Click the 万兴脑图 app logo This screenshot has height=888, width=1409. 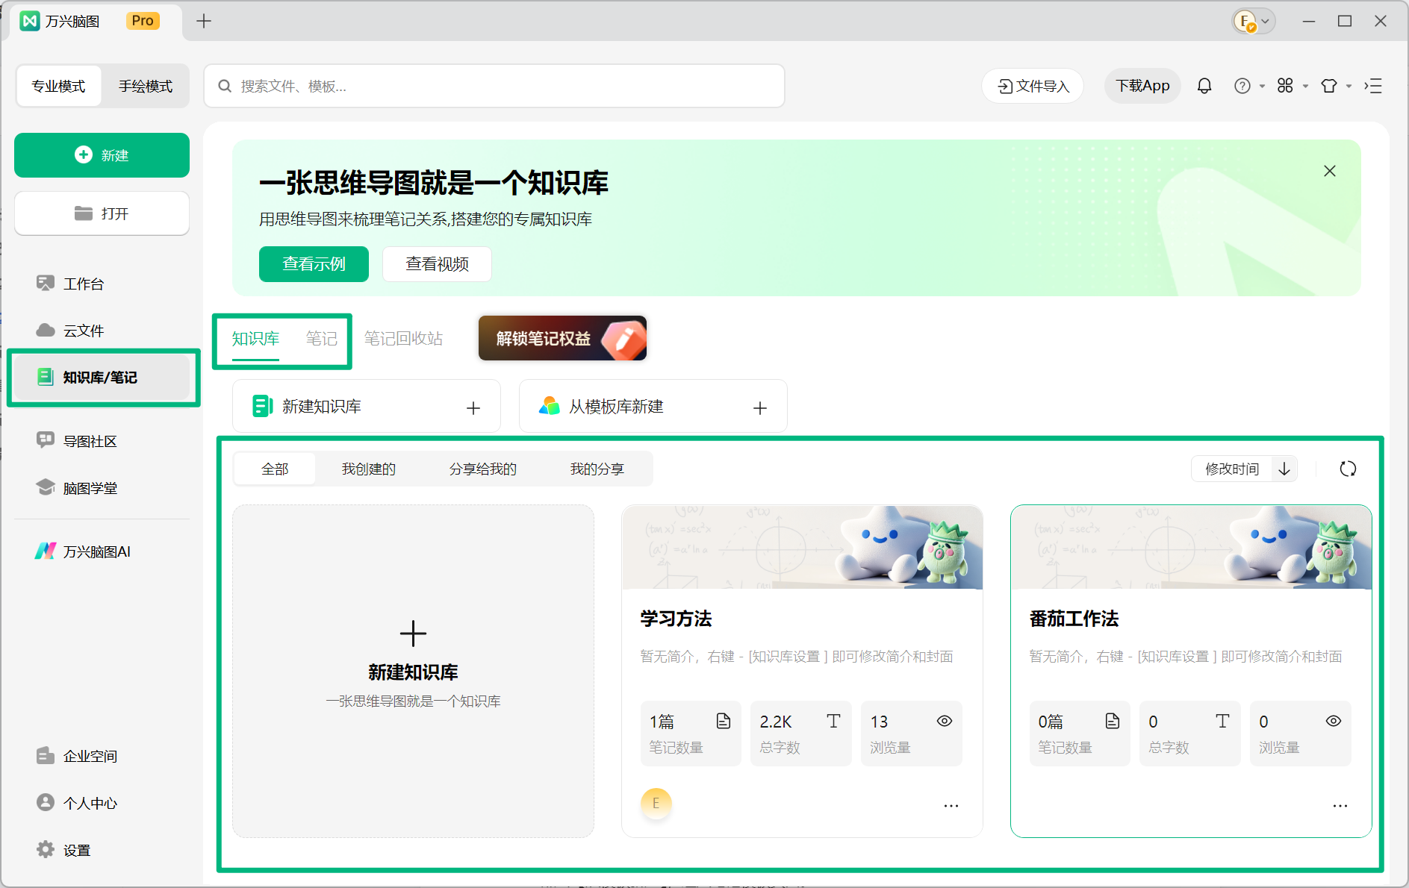tap(29, 21)
